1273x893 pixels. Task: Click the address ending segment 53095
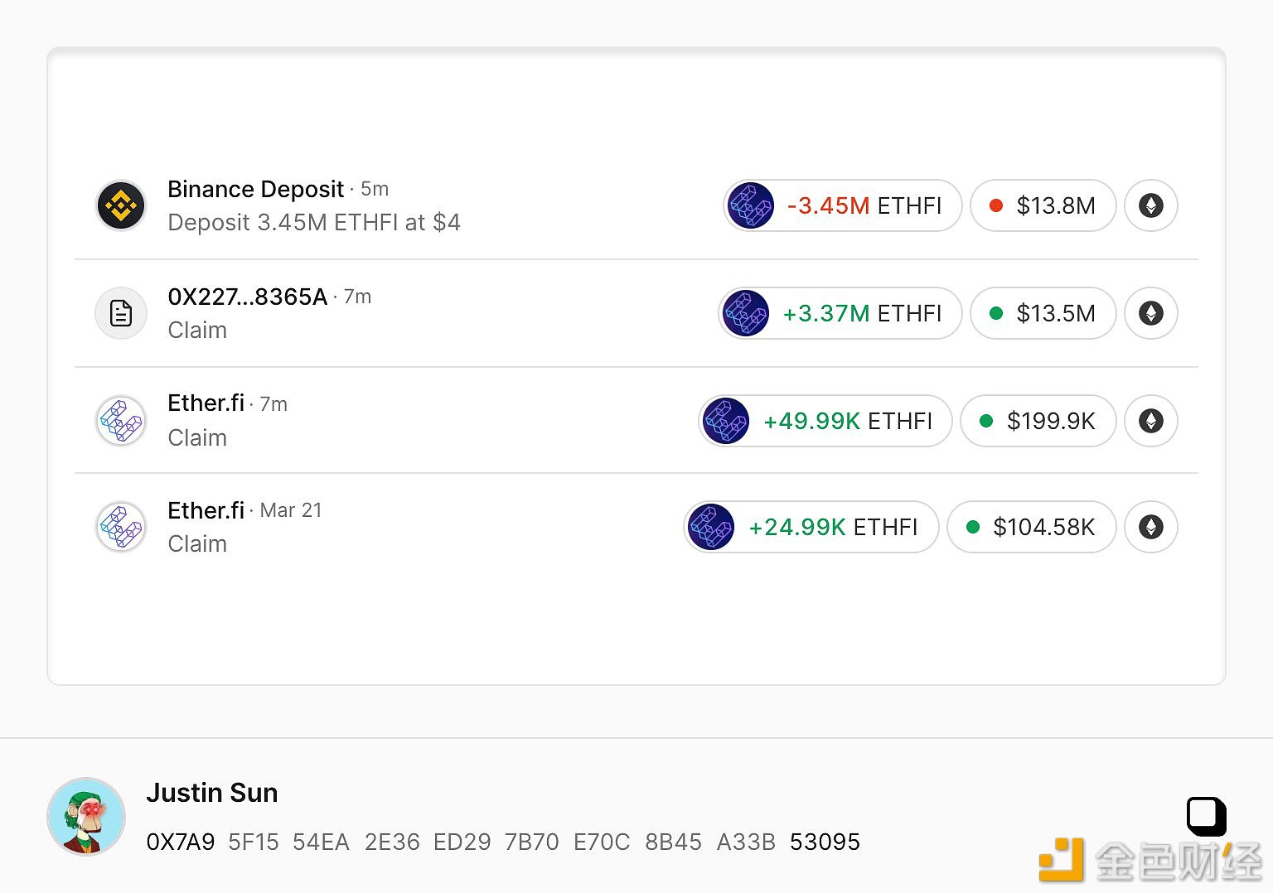[825, 842]
